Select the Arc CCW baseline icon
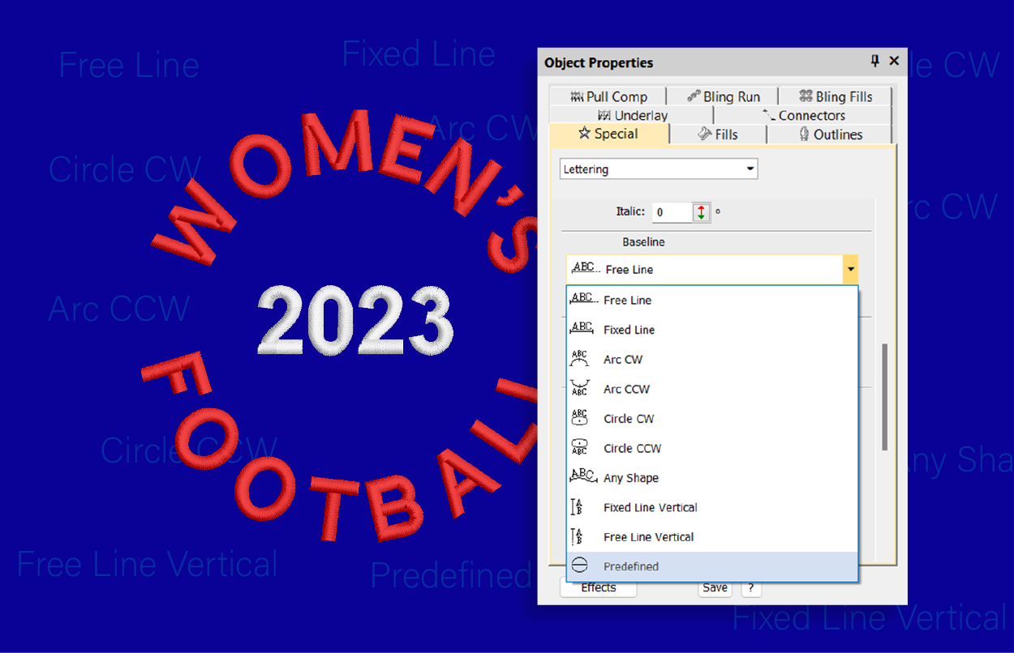This screenshot has width=1014, height=653. point(580,389)
